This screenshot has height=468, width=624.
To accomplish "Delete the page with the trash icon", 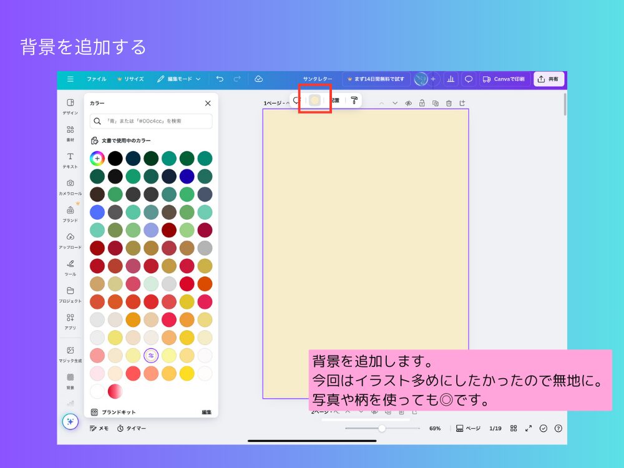I will coord(449,103).
